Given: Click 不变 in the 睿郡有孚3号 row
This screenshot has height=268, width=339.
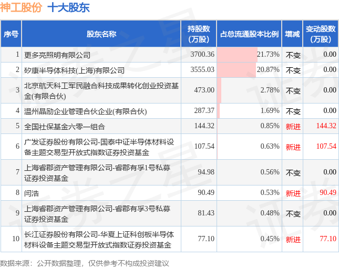Looking at the screenshot, I should [x=293, y=214].
